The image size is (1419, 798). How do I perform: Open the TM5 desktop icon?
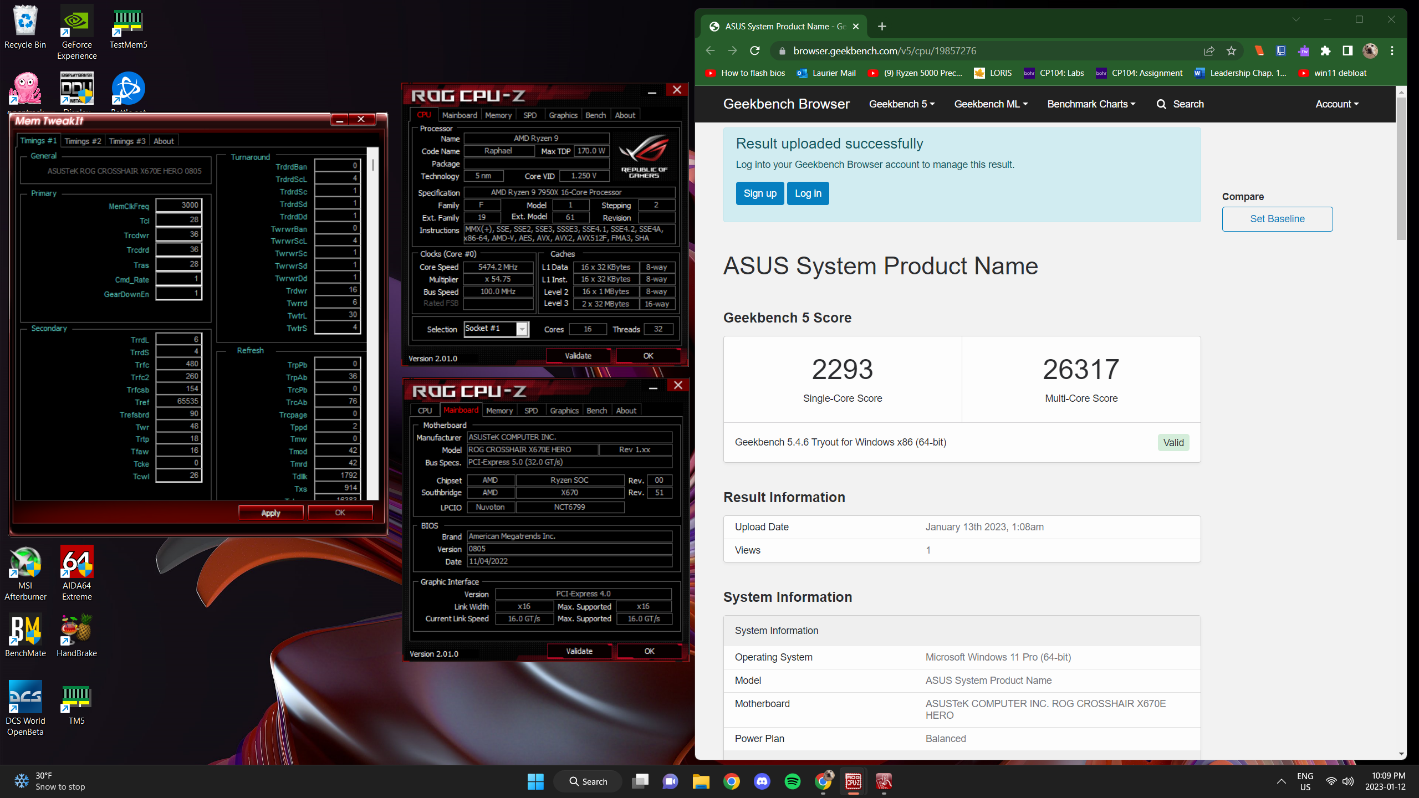pyautogui.click(x=76, y=704)
